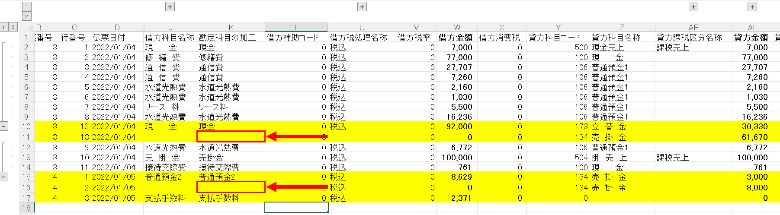Screen dimensions: 780x215
Task: Show column outline level 1
Action: point(26,6)
